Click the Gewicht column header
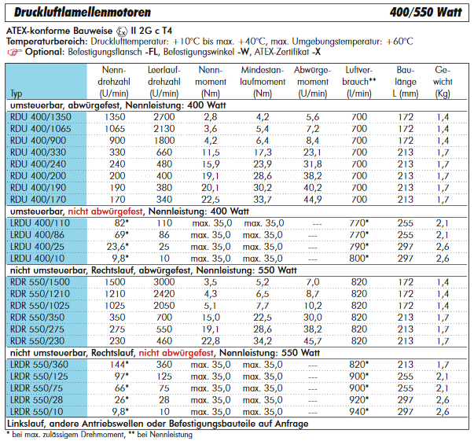The image size is (474, 441). (443, 81)
